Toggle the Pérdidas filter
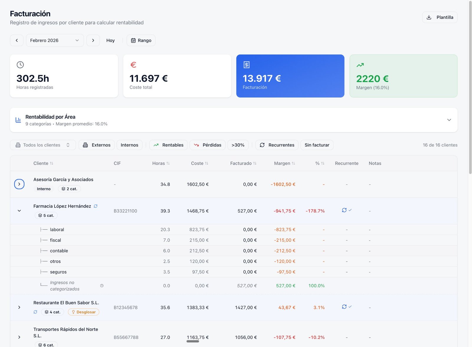472x347 pixels. [207, 145]
